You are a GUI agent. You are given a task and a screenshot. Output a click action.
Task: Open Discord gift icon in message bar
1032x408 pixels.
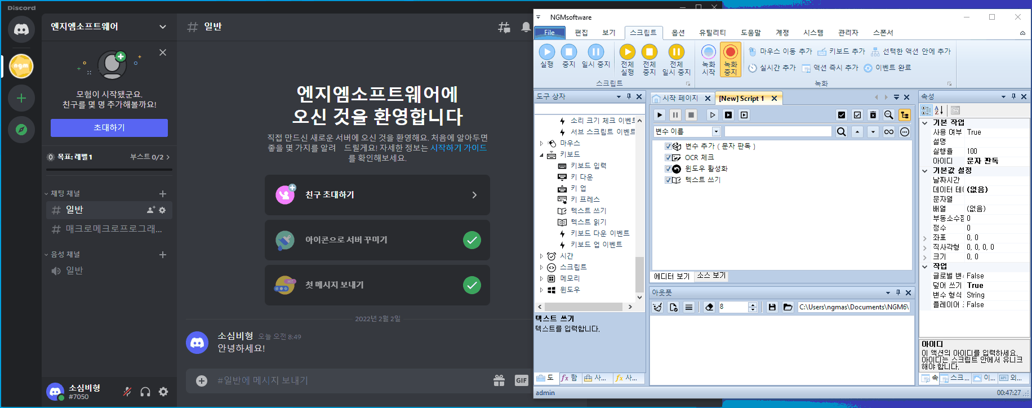coord(499,380)
